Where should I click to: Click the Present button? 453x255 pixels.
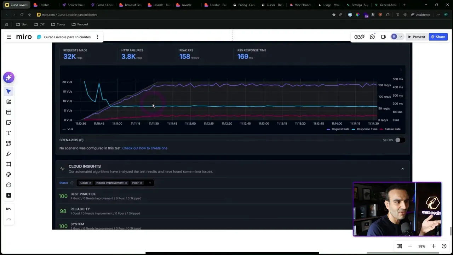[x=417, y=36]
